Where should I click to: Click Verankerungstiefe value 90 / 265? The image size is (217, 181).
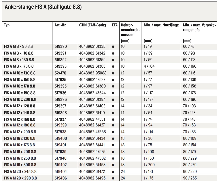tap(190, 178)
